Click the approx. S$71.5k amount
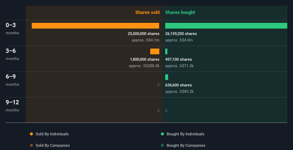Screen dimensions: 293x150 pos(180,66)
